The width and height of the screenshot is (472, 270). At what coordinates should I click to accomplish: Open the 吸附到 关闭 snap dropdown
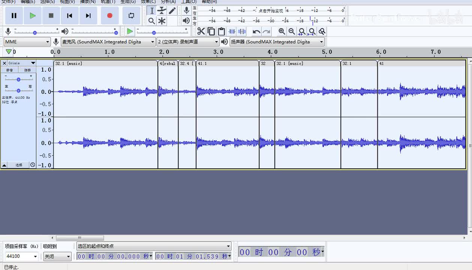click(x=57, y=256)
